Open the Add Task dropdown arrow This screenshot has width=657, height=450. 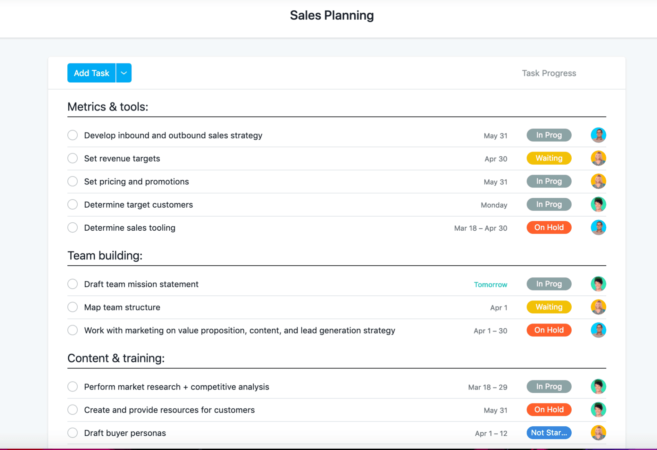(124, 73)
